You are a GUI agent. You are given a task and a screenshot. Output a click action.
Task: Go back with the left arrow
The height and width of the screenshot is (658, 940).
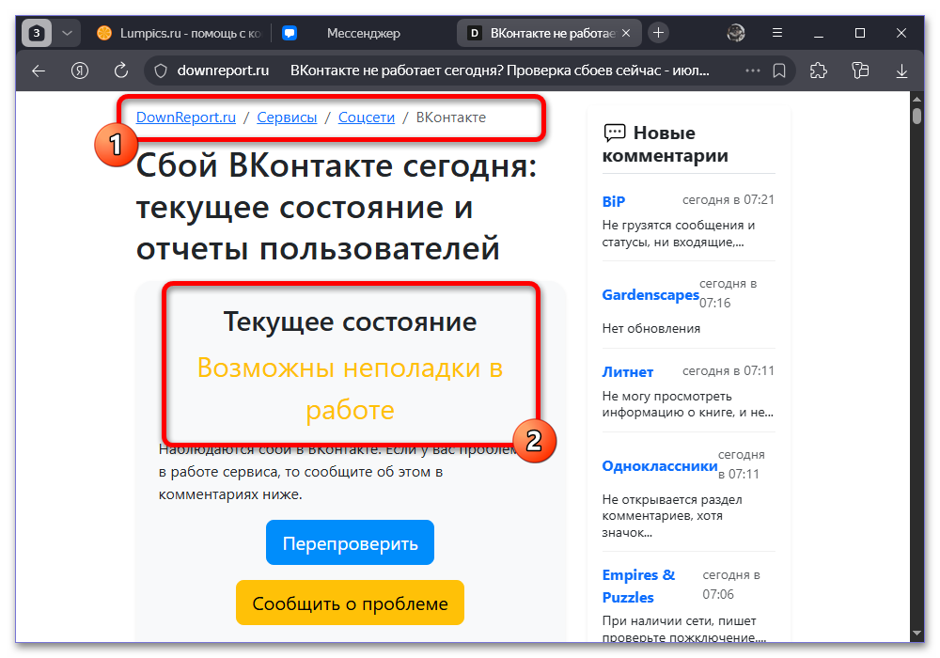coord(39,71)
